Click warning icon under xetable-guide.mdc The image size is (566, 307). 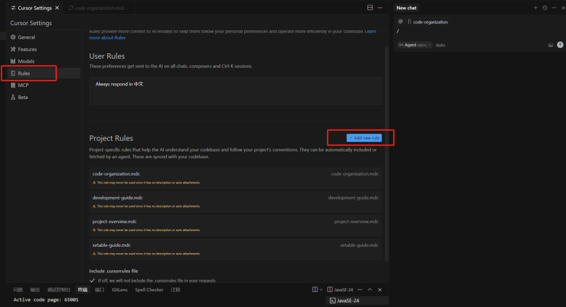(x=94, y=254)
